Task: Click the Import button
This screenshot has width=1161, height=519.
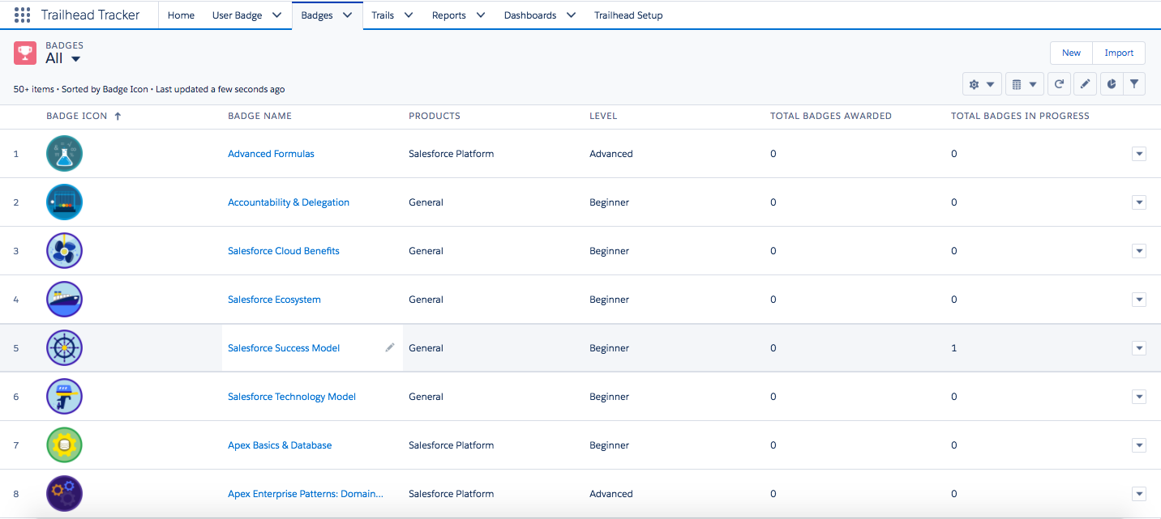Action: (x=1118, y=52)
